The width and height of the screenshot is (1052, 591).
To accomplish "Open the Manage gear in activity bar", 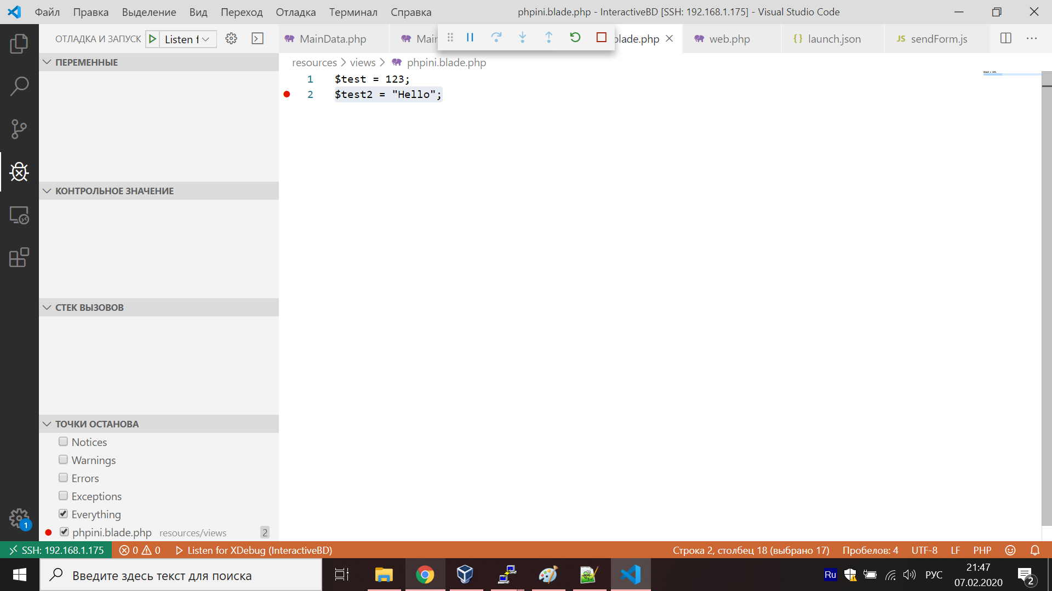I will pos(19,518).
